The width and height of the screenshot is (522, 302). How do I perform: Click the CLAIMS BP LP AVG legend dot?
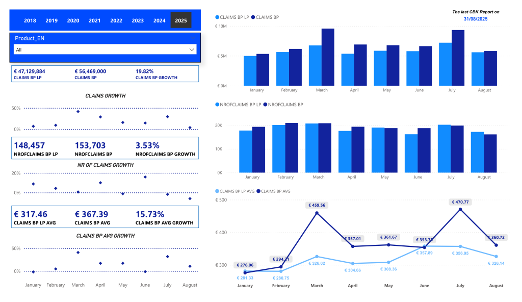(x=217, y=191)
